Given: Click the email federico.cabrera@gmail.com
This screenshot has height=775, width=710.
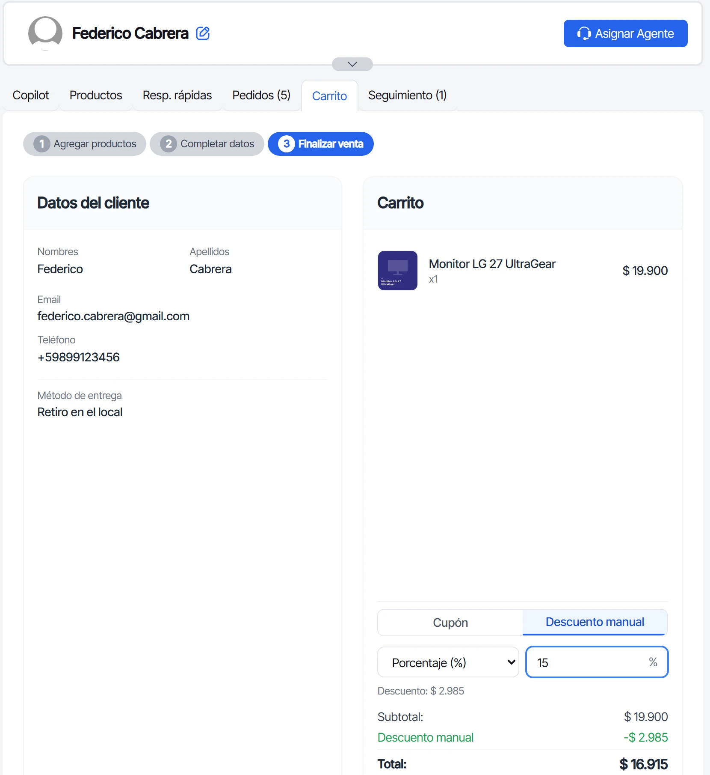Looking at the screenshot, I should tap(113, 316).
